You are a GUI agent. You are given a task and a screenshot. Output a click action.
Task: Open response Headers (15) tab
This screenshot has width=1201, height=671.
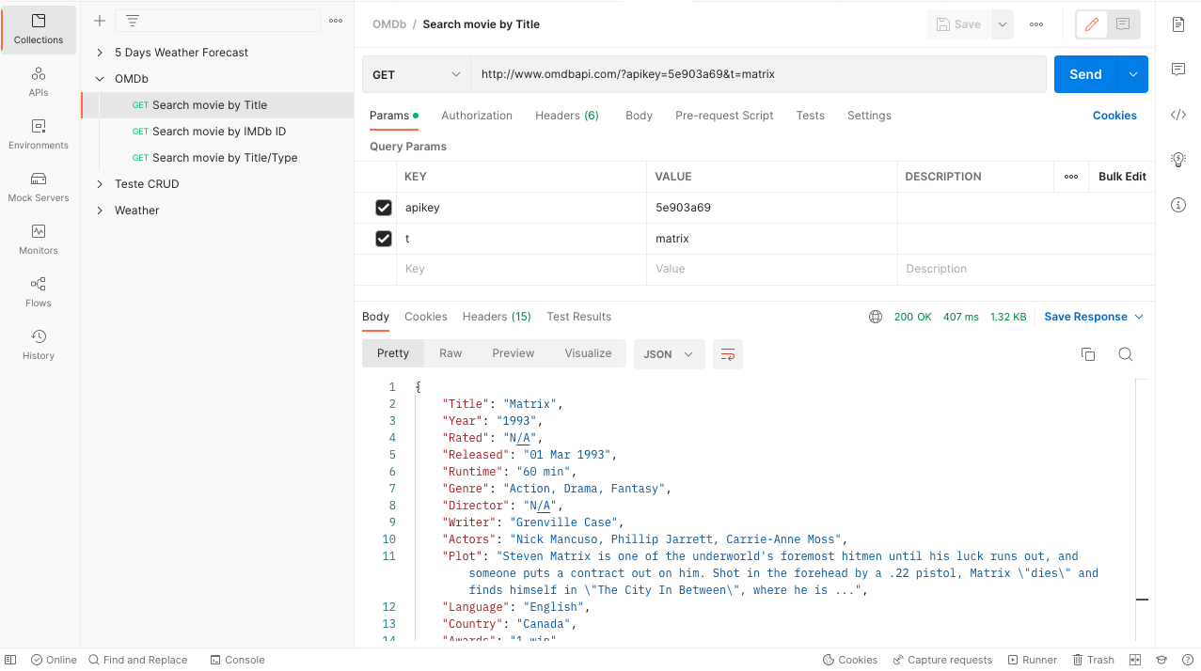pyautogui.click(x=497, y=317)
